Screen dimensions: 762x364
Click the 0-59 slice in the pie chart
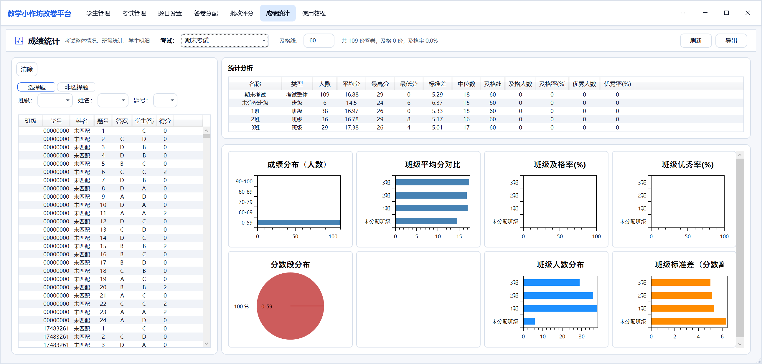290,306
